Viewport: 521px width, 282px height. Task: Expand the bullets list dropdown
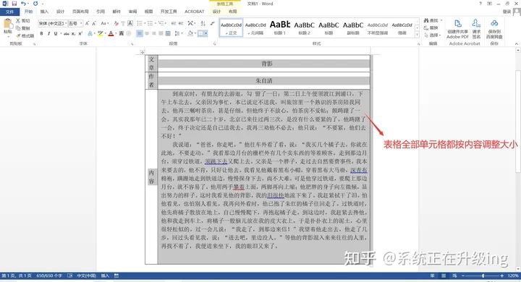point(145,23)
